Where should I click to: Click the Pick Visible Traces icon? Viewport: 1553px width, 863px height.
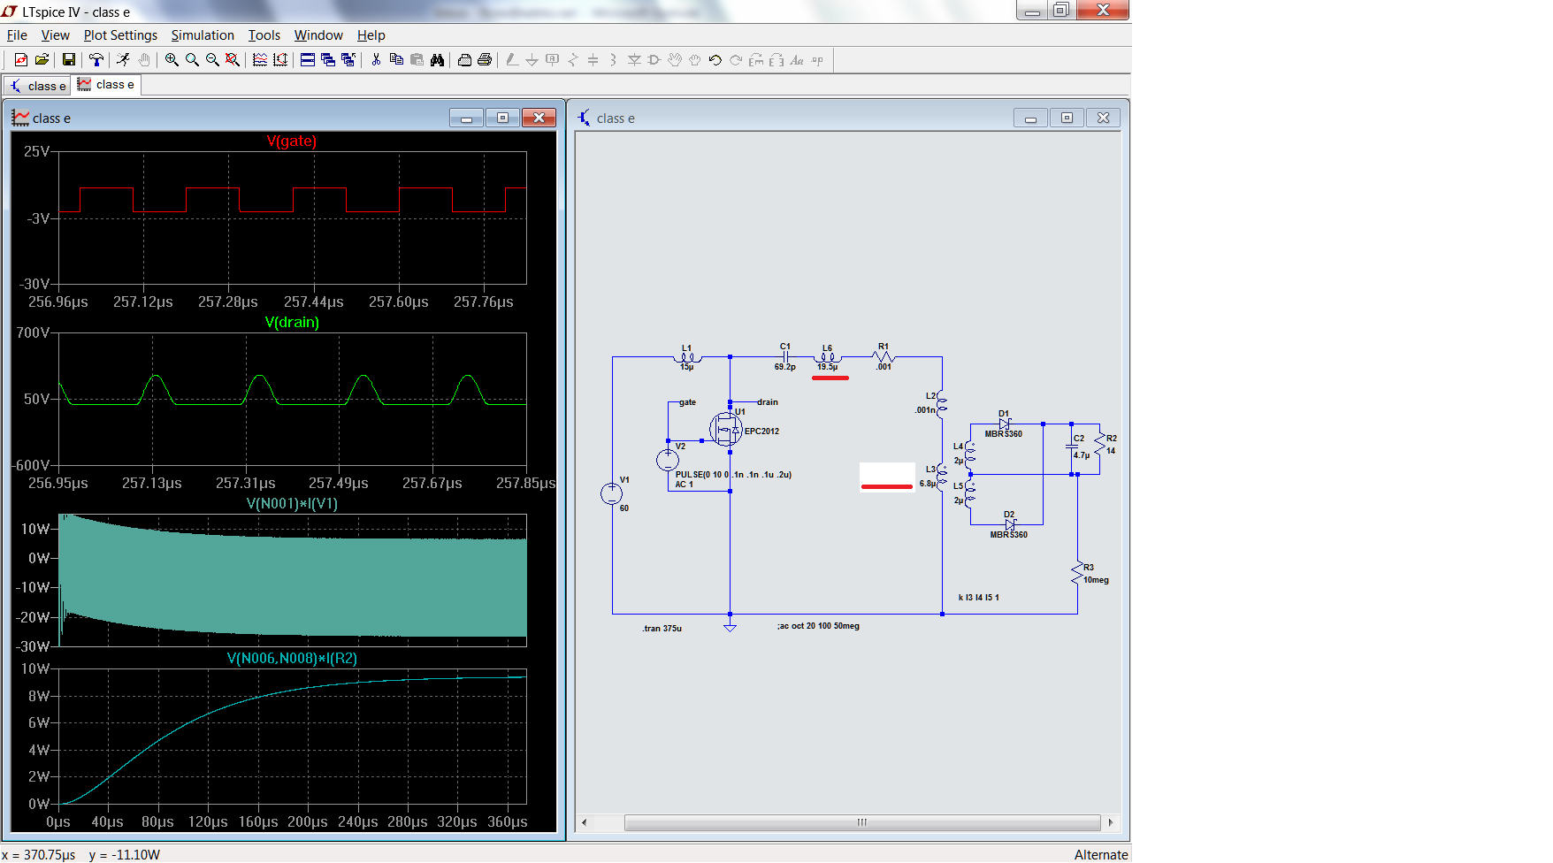tap(260, 60)
